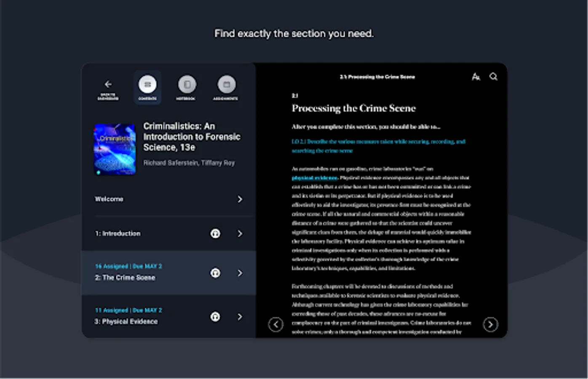Click the '2.1 Processing the Crime Scene' header
This screenshot has width=588, height=379.
point(377,77)
